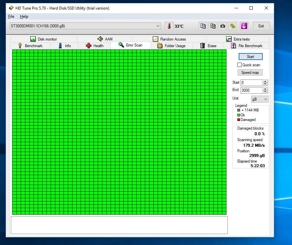Screen dimensions: 292x245
Task: Click the red Damaged legend swatch
Action: pos(239,120)
